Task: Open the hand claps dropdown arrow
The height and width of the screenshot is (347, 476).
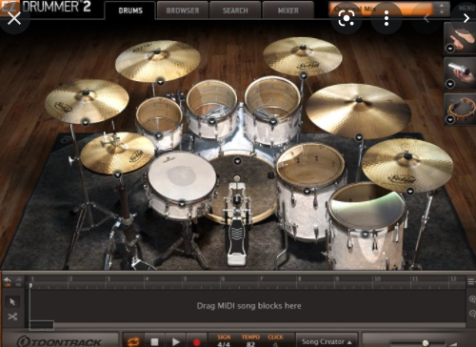Action: pos(450,49)
